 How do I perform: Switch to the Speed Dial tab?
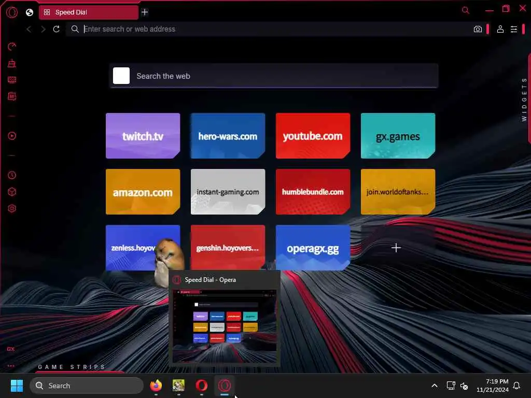89,12
